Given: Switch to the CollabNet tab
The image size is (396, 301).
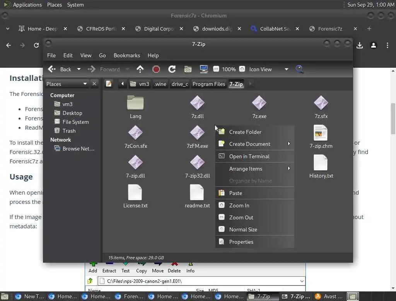Looking at the screenshot, I should [275, 29].
